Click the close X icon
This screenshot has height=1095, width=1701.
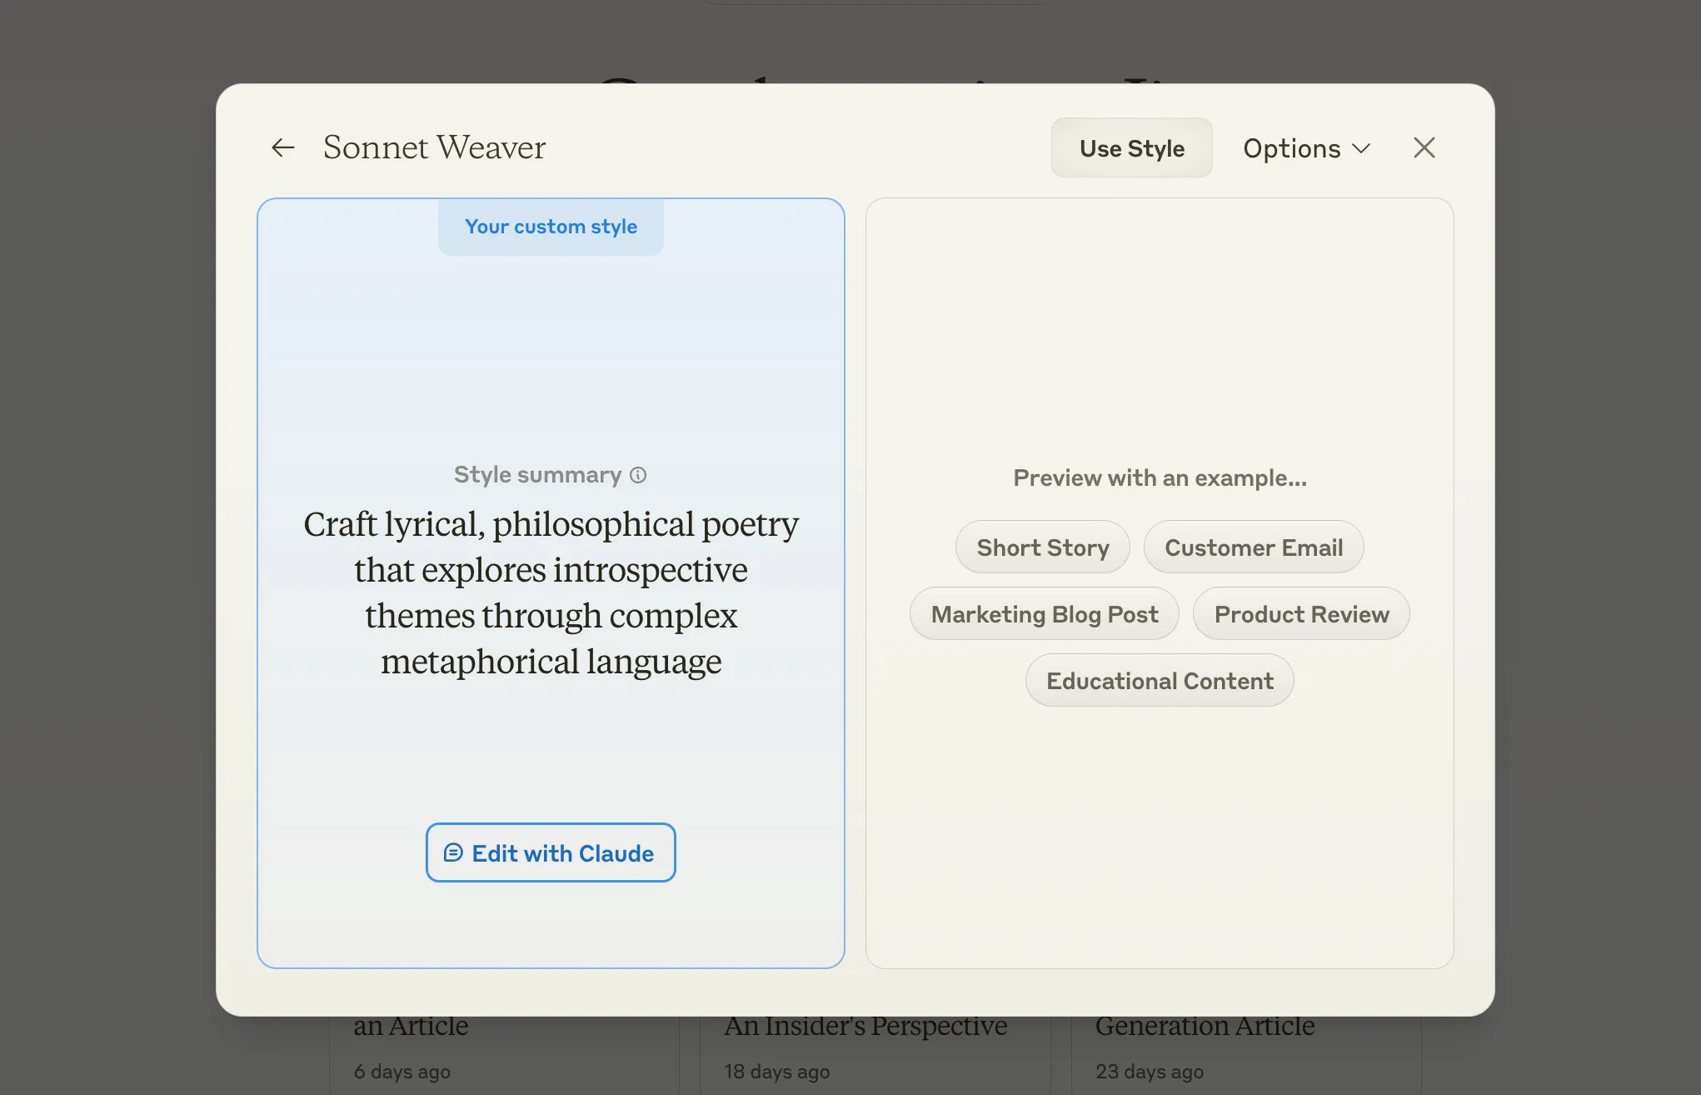pos(1424,147)
